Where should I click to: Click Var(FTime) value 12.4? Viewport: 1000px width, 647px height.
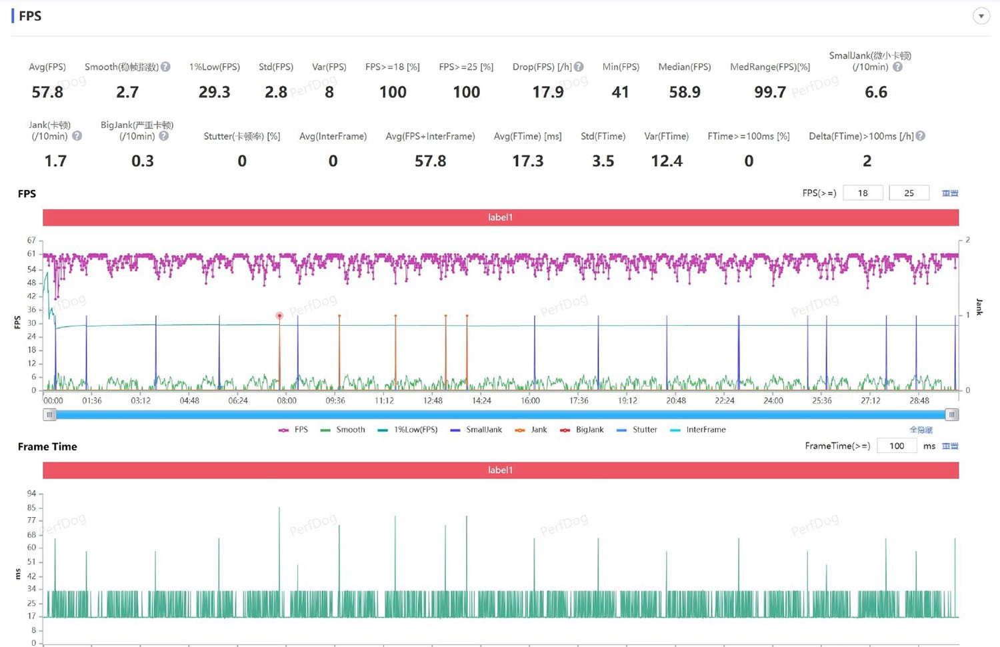[667, 161]
